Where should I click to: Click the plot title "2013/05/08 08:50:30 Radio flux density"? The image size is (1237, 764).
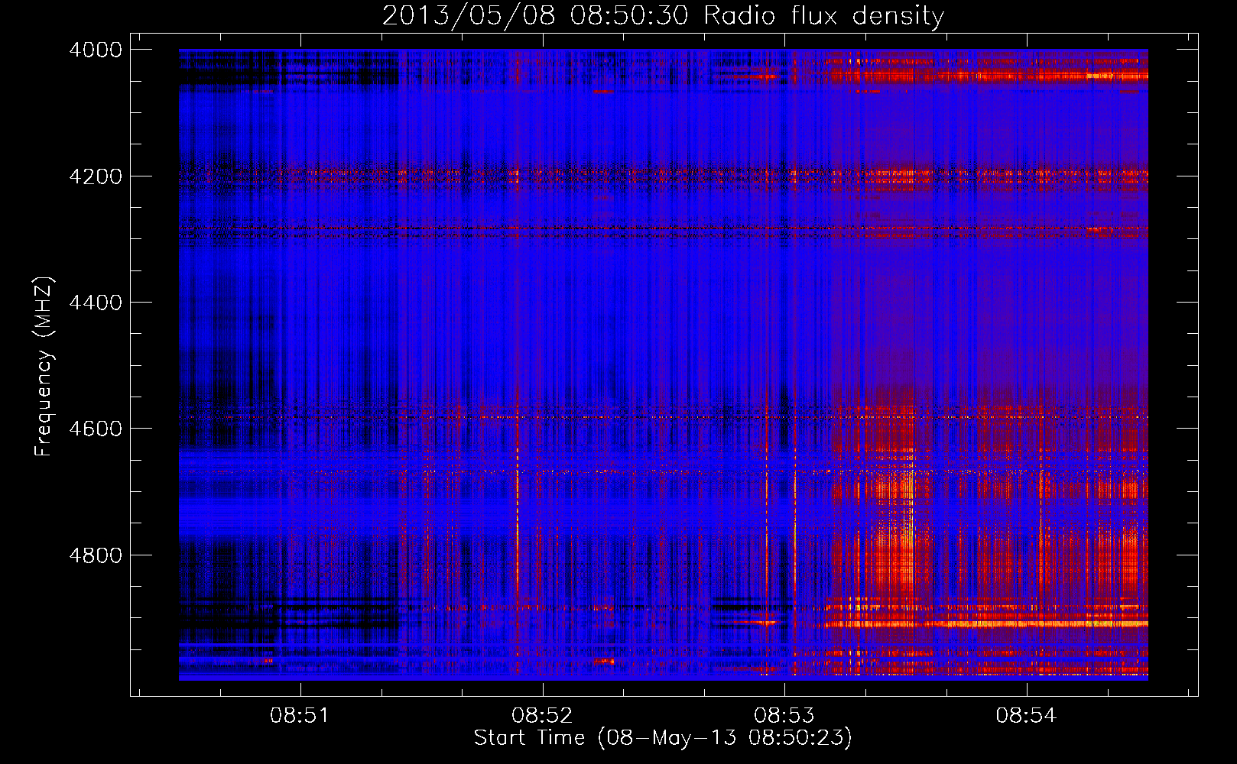663,16
